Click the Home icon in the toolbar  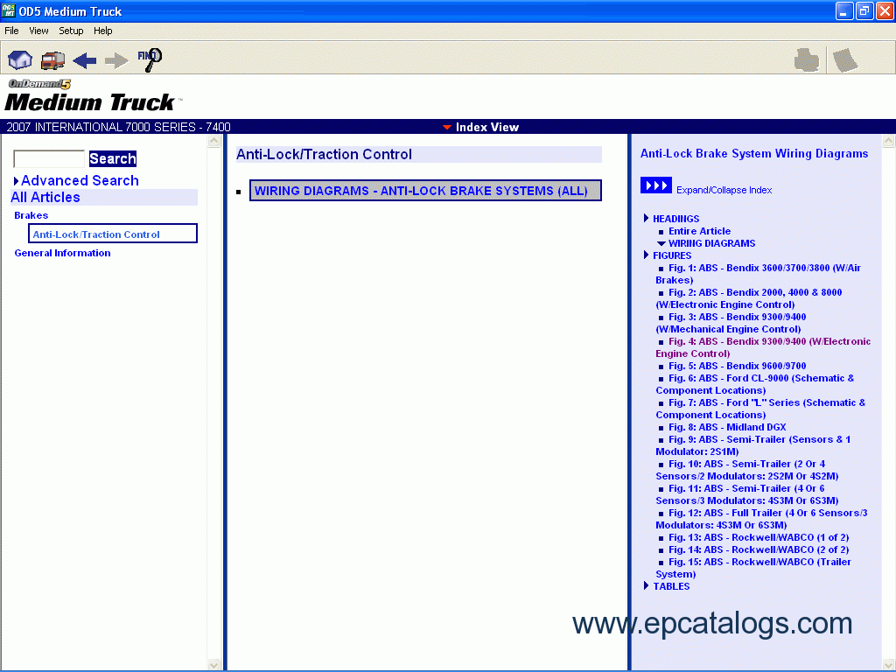19,59
